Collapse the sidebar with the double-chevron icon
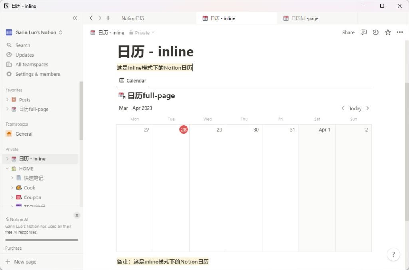Viewport: 409px width, 270px height. point(75,18)
